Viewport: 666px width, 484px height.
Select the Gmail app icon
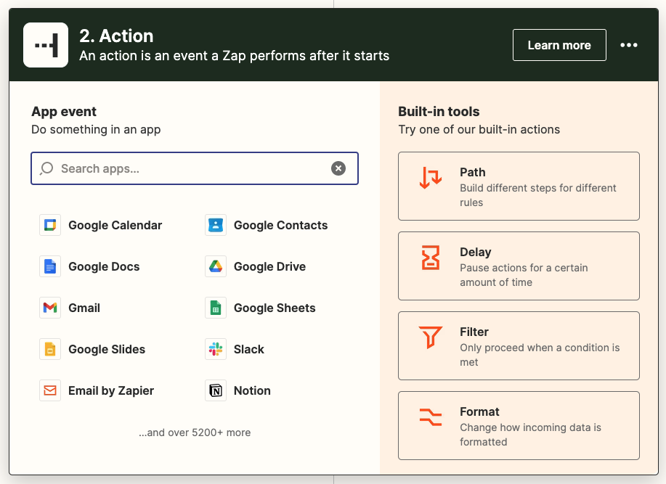point(49,308)
